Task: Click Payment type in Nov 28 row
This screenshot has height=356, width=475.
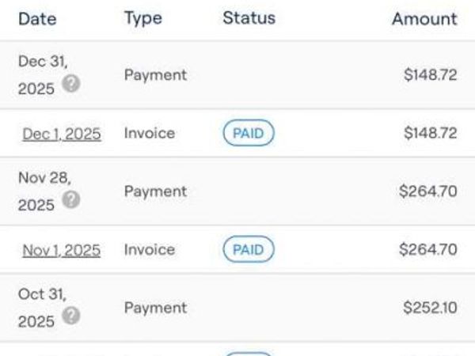Action: pos(155,191)
